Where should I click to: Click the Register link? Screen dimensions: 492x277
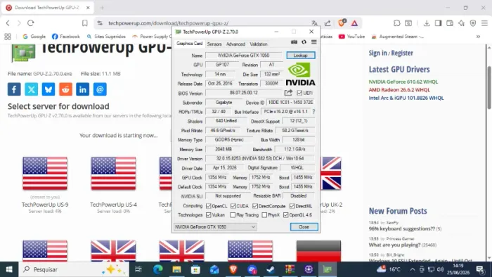[x=402, y=53]
